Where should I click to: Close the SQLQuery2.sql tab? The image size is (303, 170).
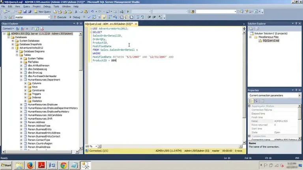coord(136,24)
